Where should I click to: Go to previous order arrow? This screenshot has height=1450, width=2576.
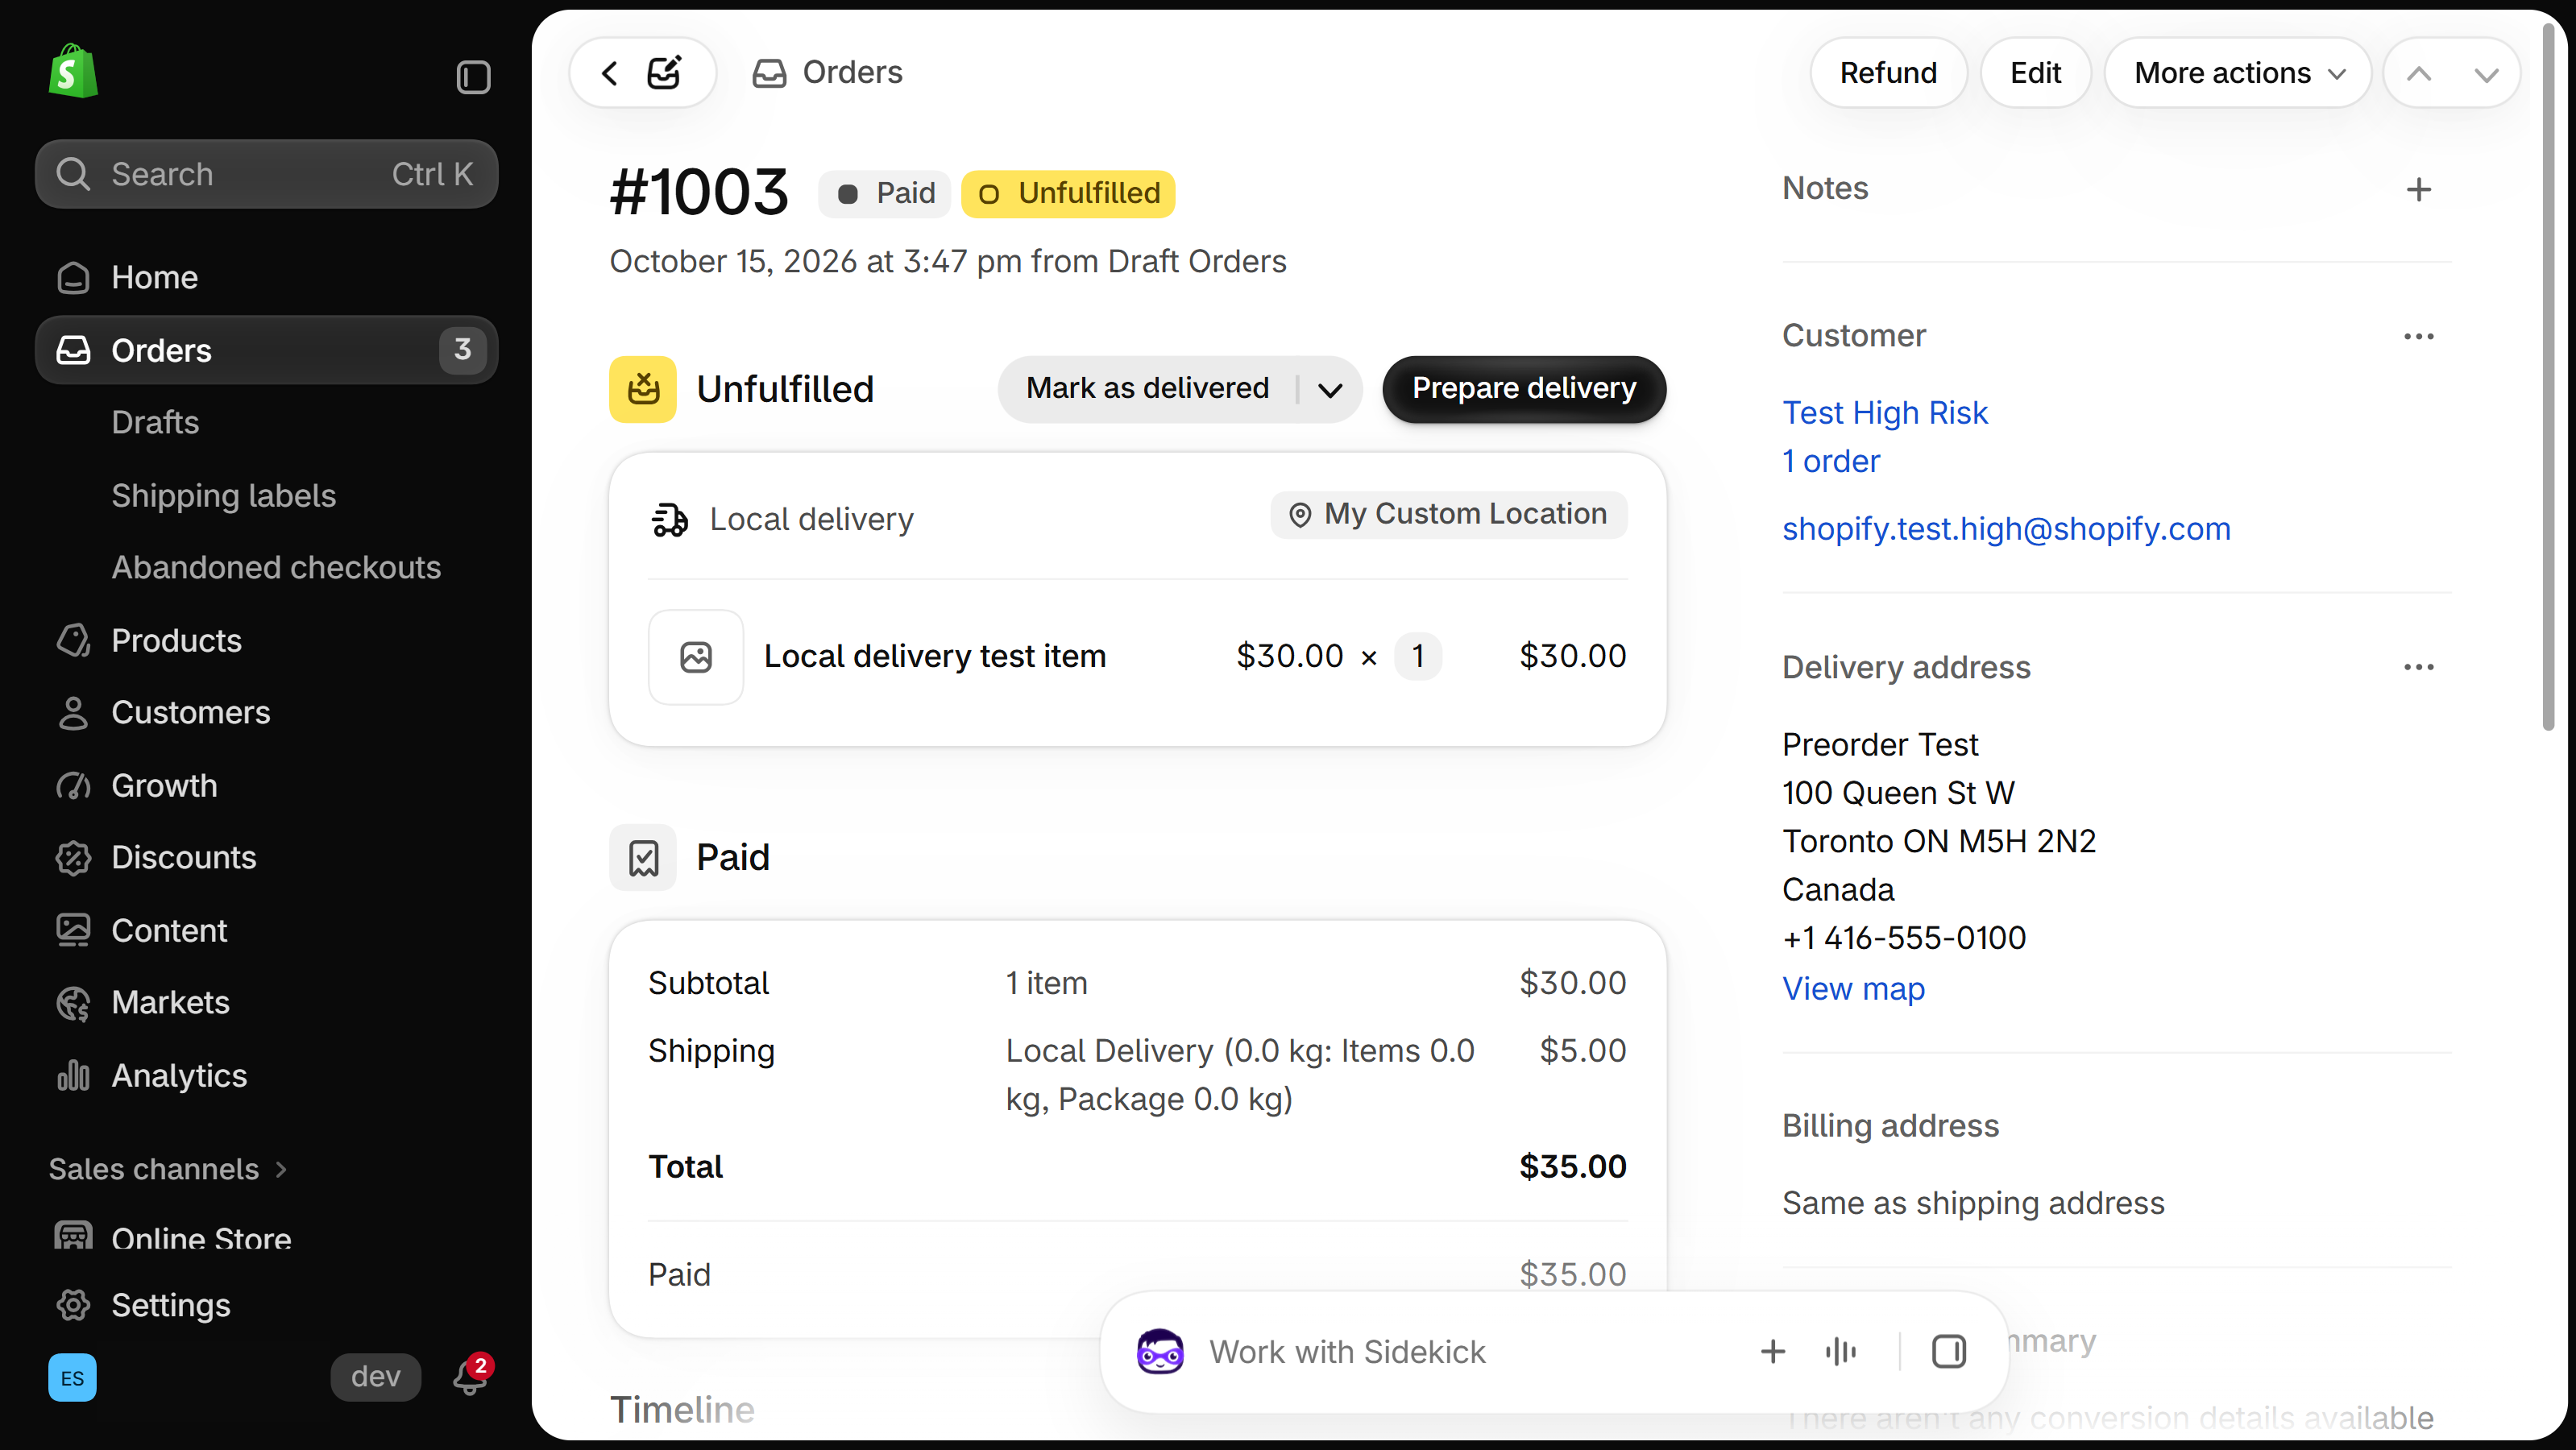click(2418, 73)
